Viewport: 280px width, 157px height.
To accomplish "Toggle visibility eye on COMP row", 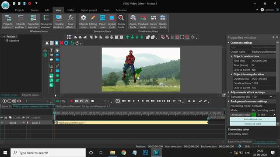I will (2, 117).
